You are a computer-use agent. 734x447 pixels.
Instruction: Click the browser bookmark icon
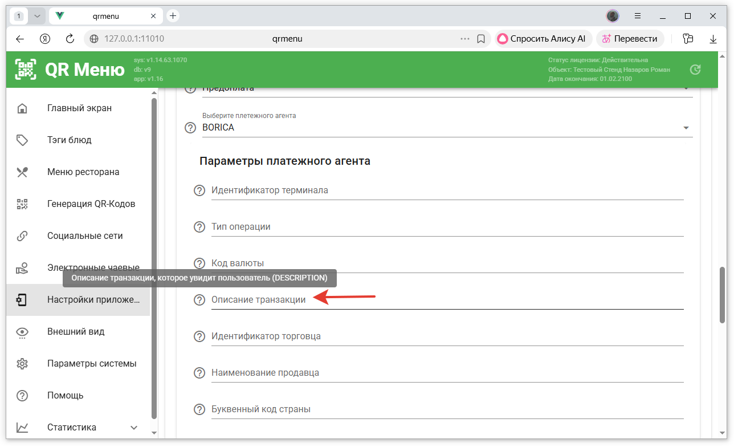(x=481, y=39)
